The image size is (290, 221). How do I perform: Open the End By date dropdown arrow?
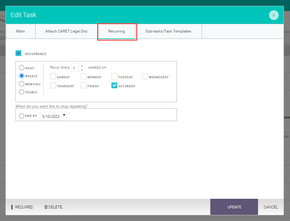(64, 115)
